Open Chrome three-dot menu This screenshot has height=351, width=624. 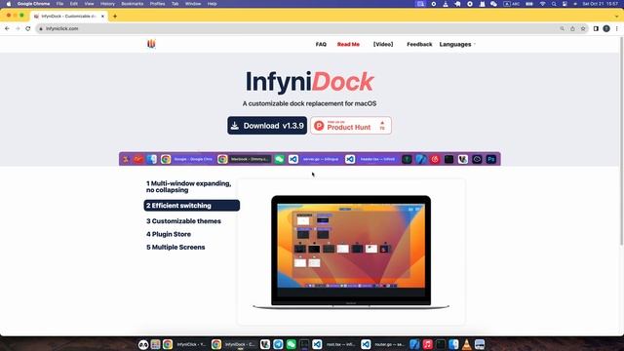(x=617, y=28)
